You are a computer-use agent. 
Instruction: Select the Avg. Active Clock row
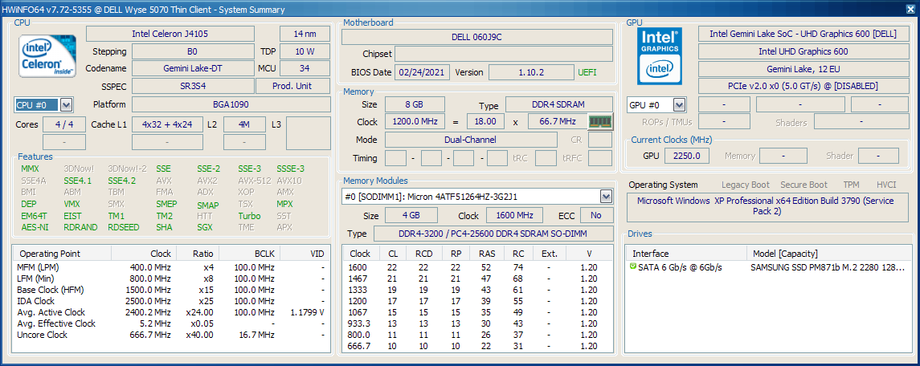(x=170, y=312)
